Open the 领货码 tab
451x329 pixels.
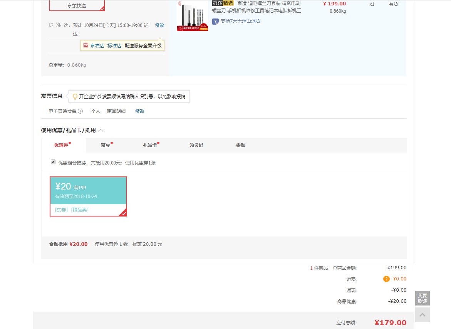pos(196,145)
